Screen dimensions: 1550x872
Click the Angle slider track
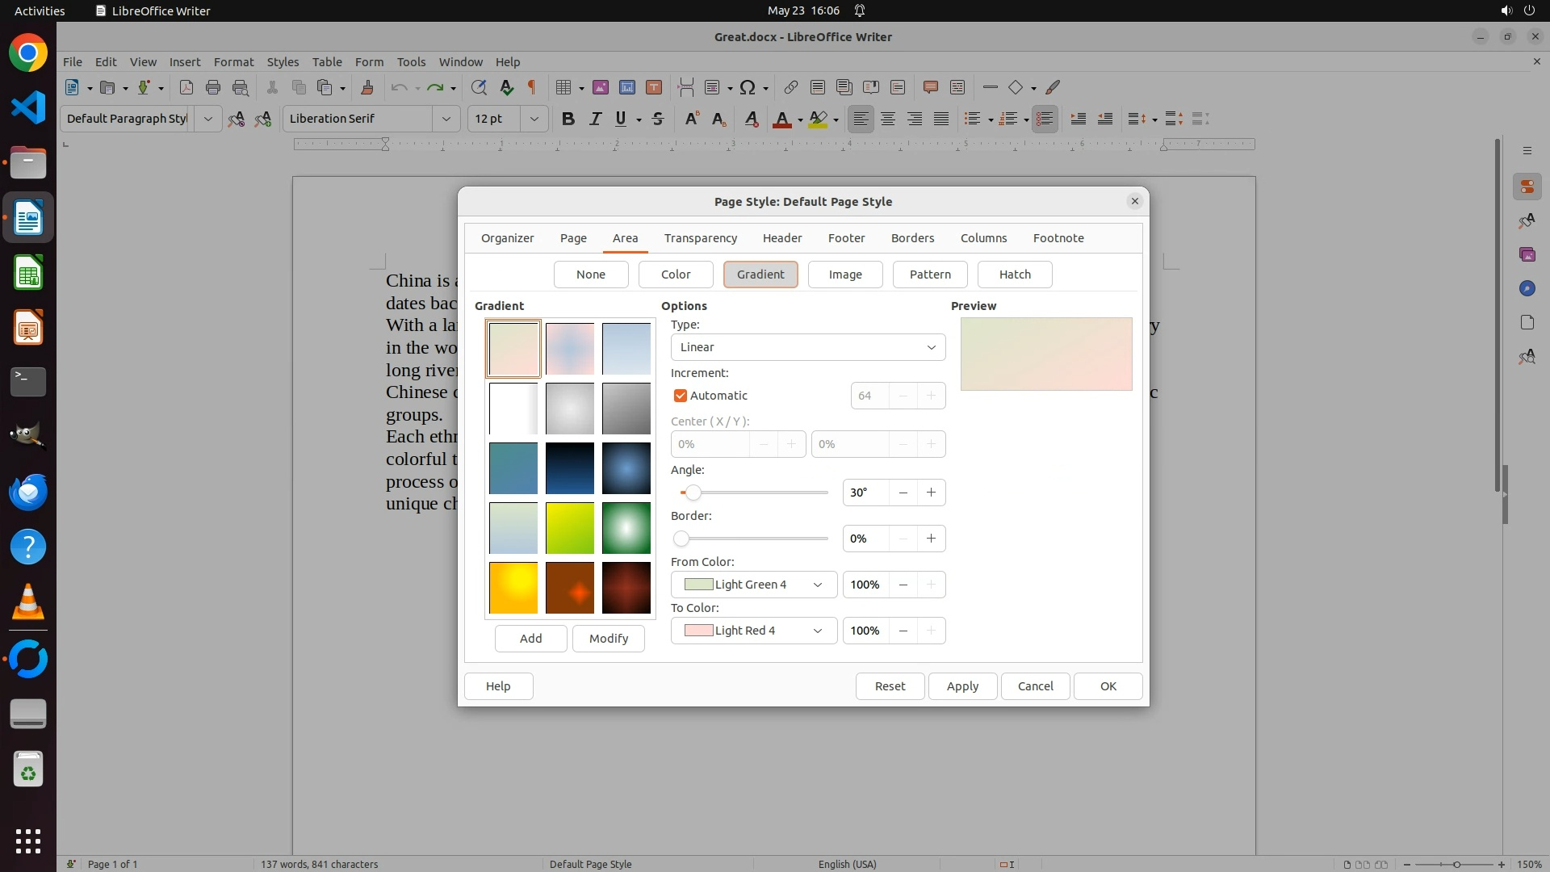click(759, 493)
